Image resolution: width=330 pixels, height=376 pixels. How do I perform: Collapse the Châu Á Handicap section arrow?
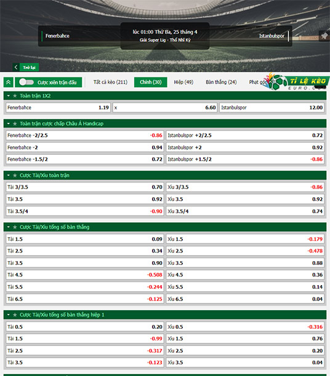[x=9, y=123]
